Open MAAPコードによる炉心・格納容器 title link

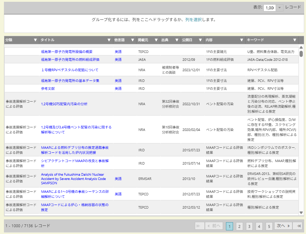tap(75, 207)
